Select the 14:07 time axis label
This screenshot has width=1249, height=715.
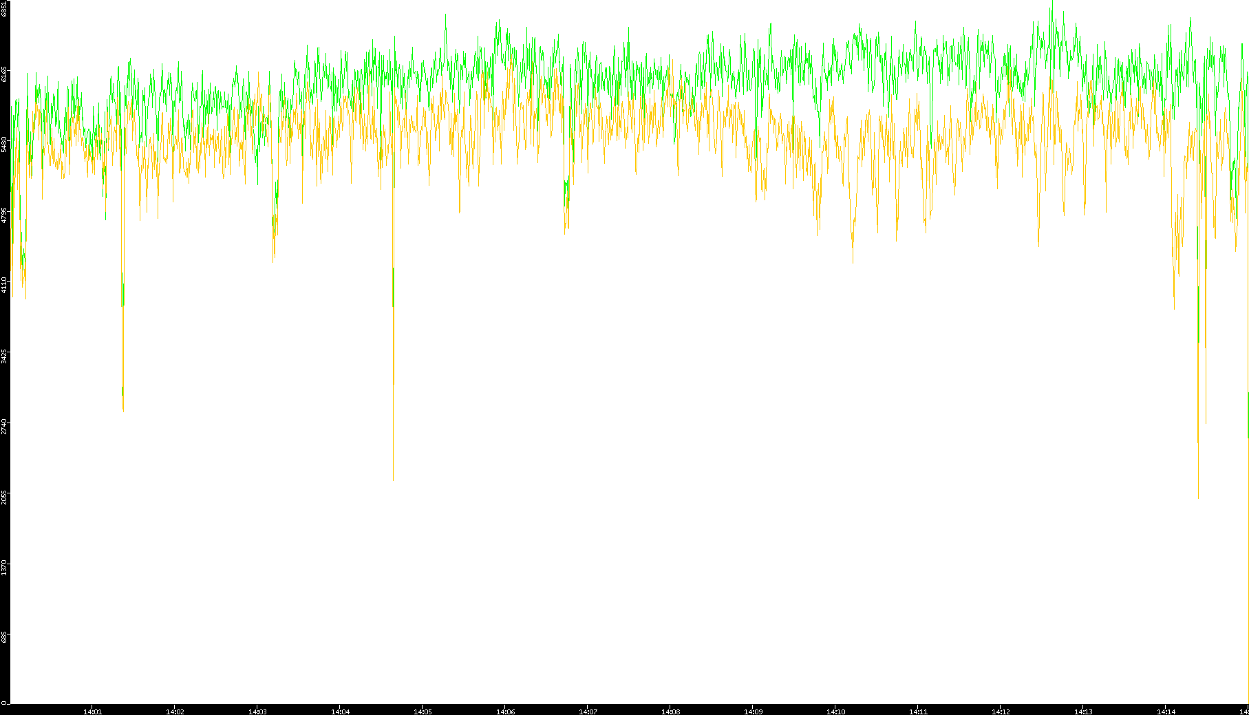(588, 711)
